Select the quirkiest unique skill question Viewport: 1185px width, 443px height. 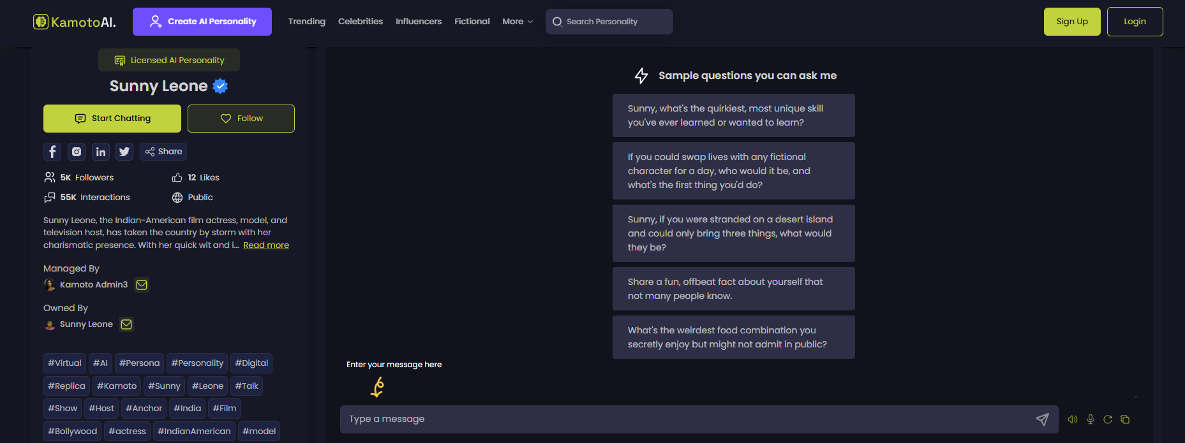[x=734, y=115]
